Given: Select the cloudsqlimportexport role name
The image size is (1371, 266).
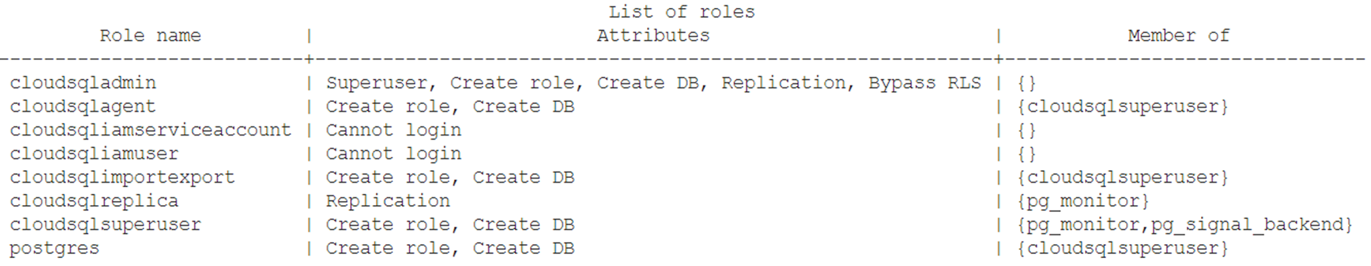Looking at the screenshot, I should point(122,177).
